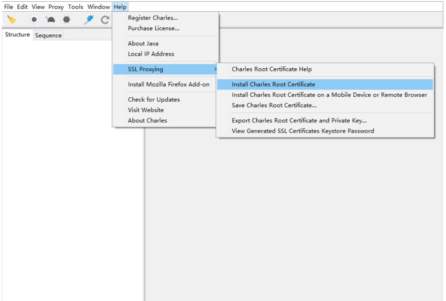Select Check for Updates
Viewport: 446px width, 301px height.
pos(166,99)
